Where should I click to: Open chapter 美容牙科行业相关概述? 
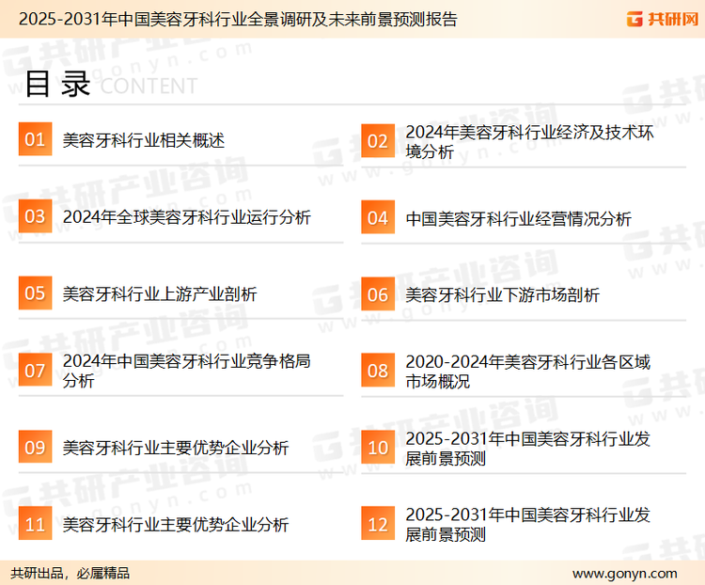pos(144,140)
